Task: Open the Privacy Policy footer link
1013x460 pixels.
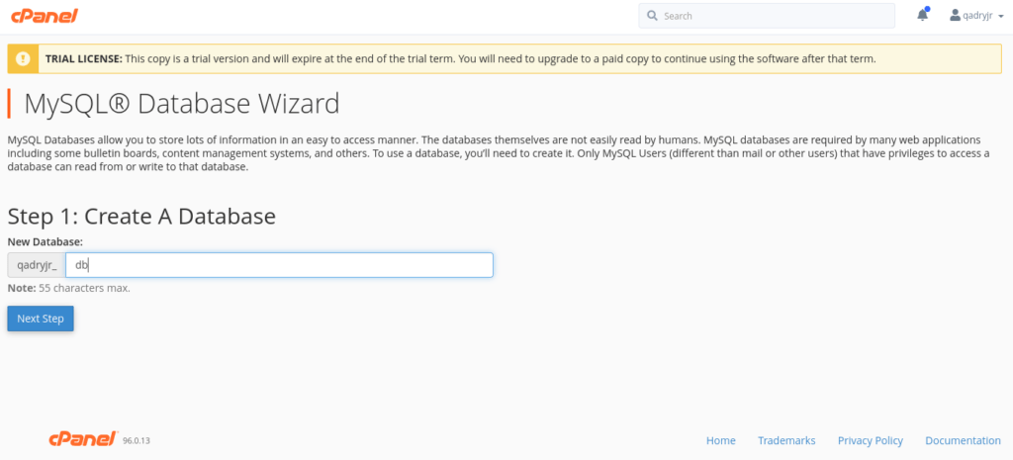Action: tap(871, 440)
